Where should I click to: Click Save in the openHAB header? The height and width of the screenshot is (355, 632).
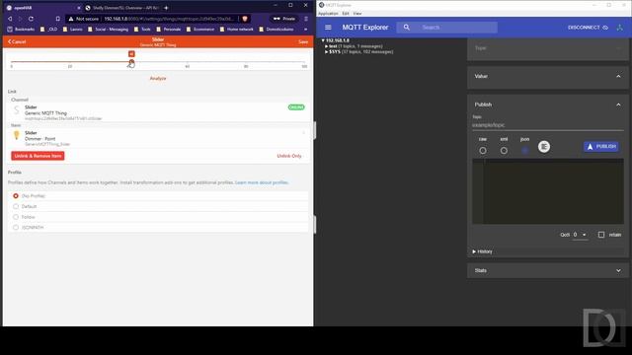click(x=303, y=41)
